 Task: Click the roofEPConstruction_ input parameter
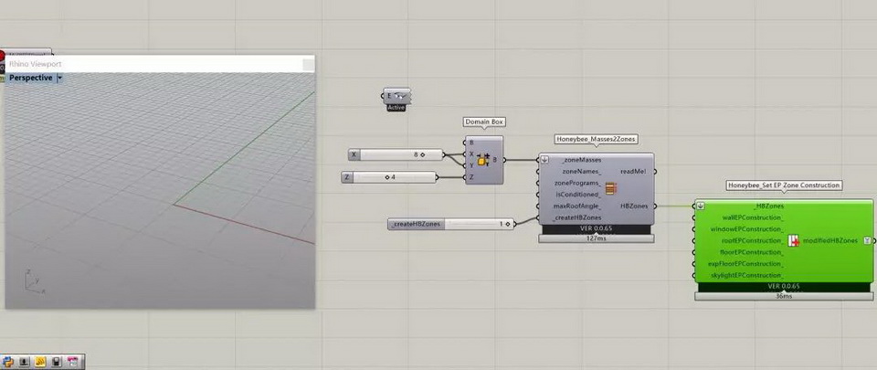[x=752, y=241]
